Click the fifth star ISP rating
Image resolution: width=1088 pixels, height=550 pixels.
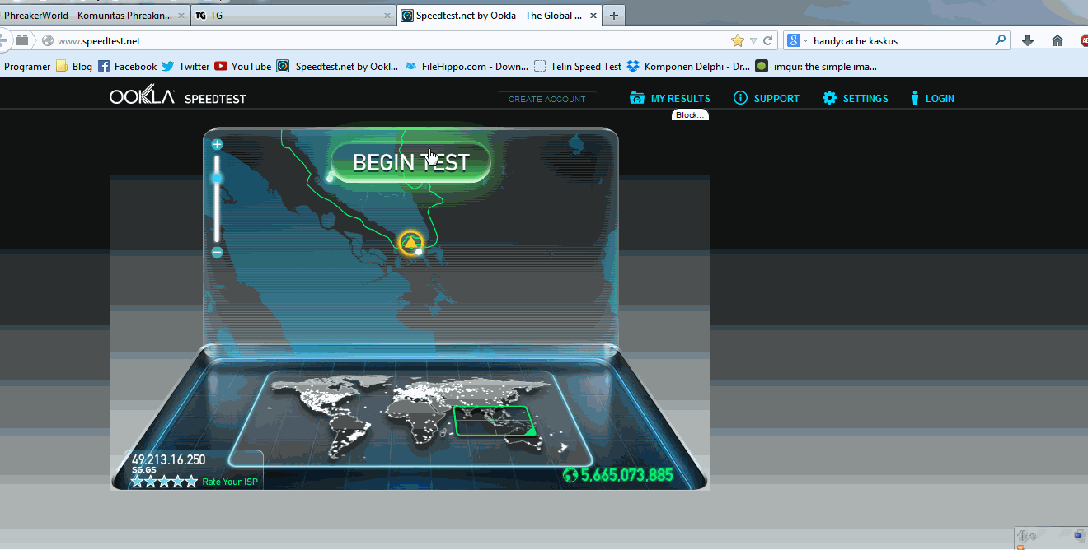click(x=191, y=482)
